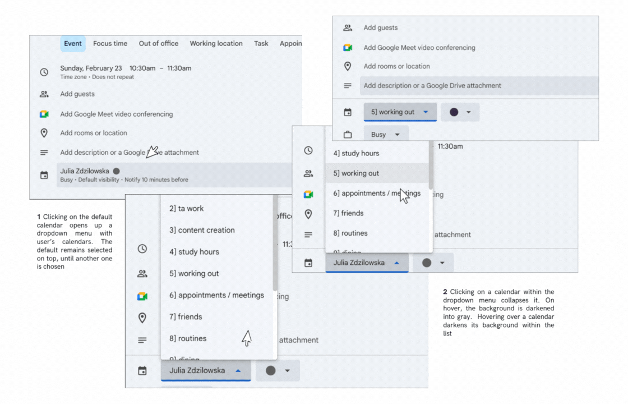This screenshot has width=628, height=404.
Task: Collapse the Julia Zdzilowska calendar dropdown
Action: pyautogui.click(x=367, y=263)
